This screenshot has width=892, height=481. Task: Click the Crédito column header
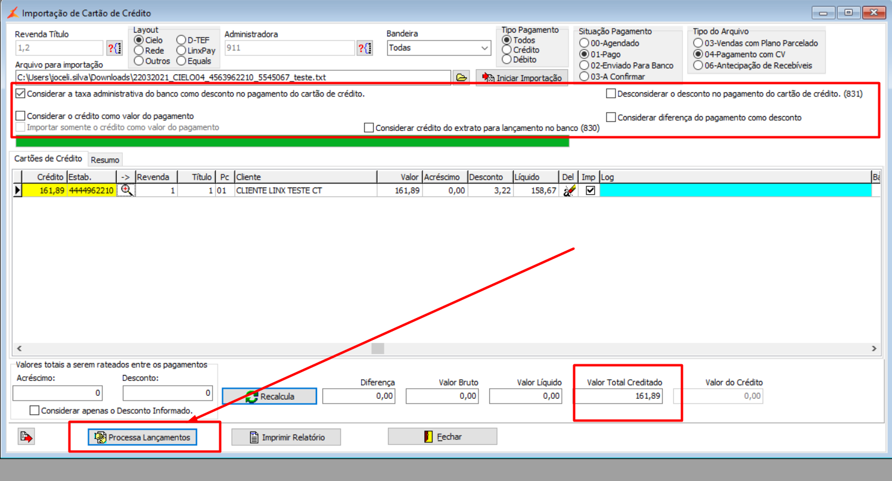[x=44, y=177]
